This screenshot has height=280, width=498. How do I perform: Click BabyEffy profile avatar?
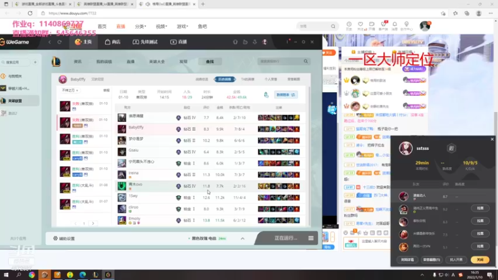[x=63, y=80]
